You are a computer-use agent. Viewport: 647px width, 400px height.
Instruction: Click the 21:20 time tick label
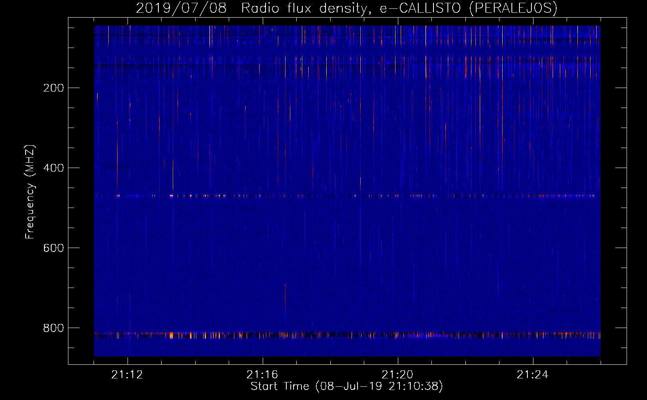tap(397, 375)
